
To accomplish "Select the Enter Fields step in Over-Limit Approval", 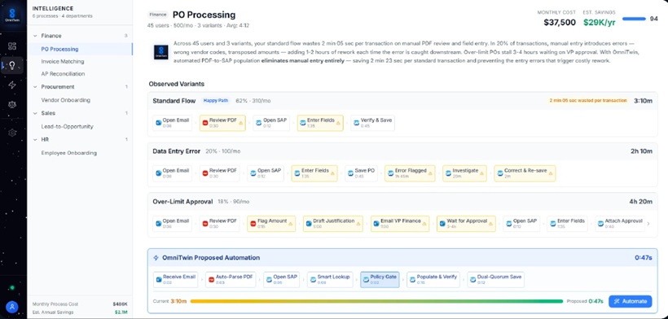I will 568,224.
